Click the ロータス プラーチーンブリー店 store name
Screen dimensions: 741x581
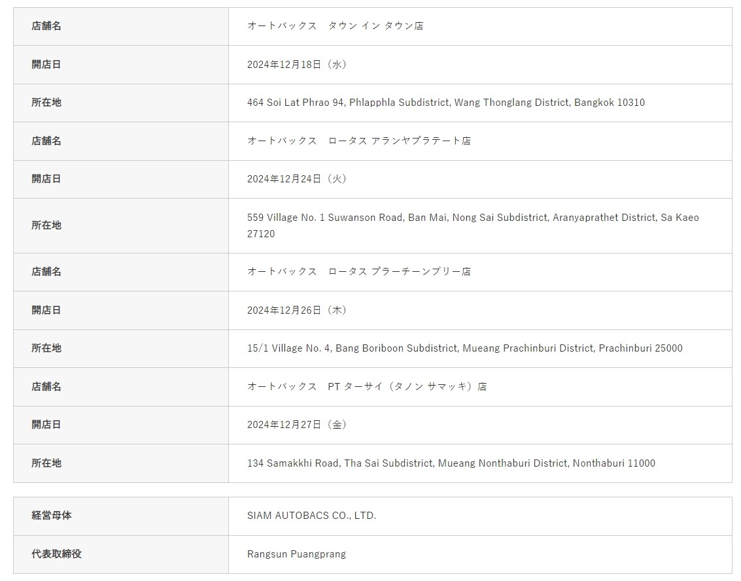click(358, 271)
